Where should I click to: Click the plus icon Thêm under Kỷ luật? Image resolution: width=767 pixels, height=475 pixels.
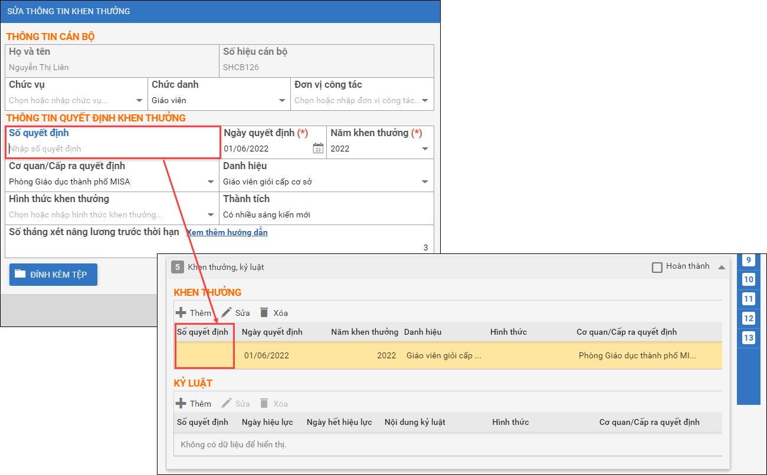click(x=181, y=404)
